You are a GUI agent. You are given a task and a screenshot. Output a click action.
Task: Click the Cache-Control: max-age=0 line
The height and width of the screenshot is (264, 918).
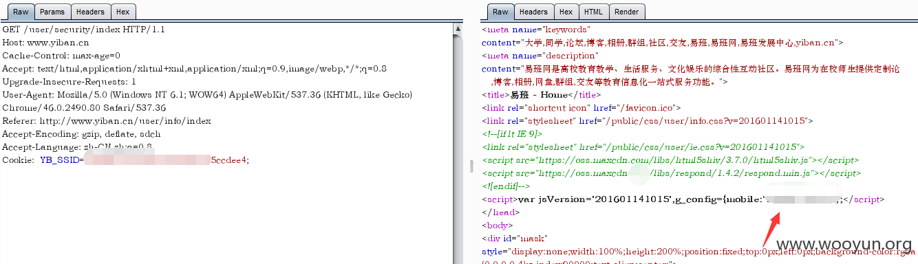(61, 56)
